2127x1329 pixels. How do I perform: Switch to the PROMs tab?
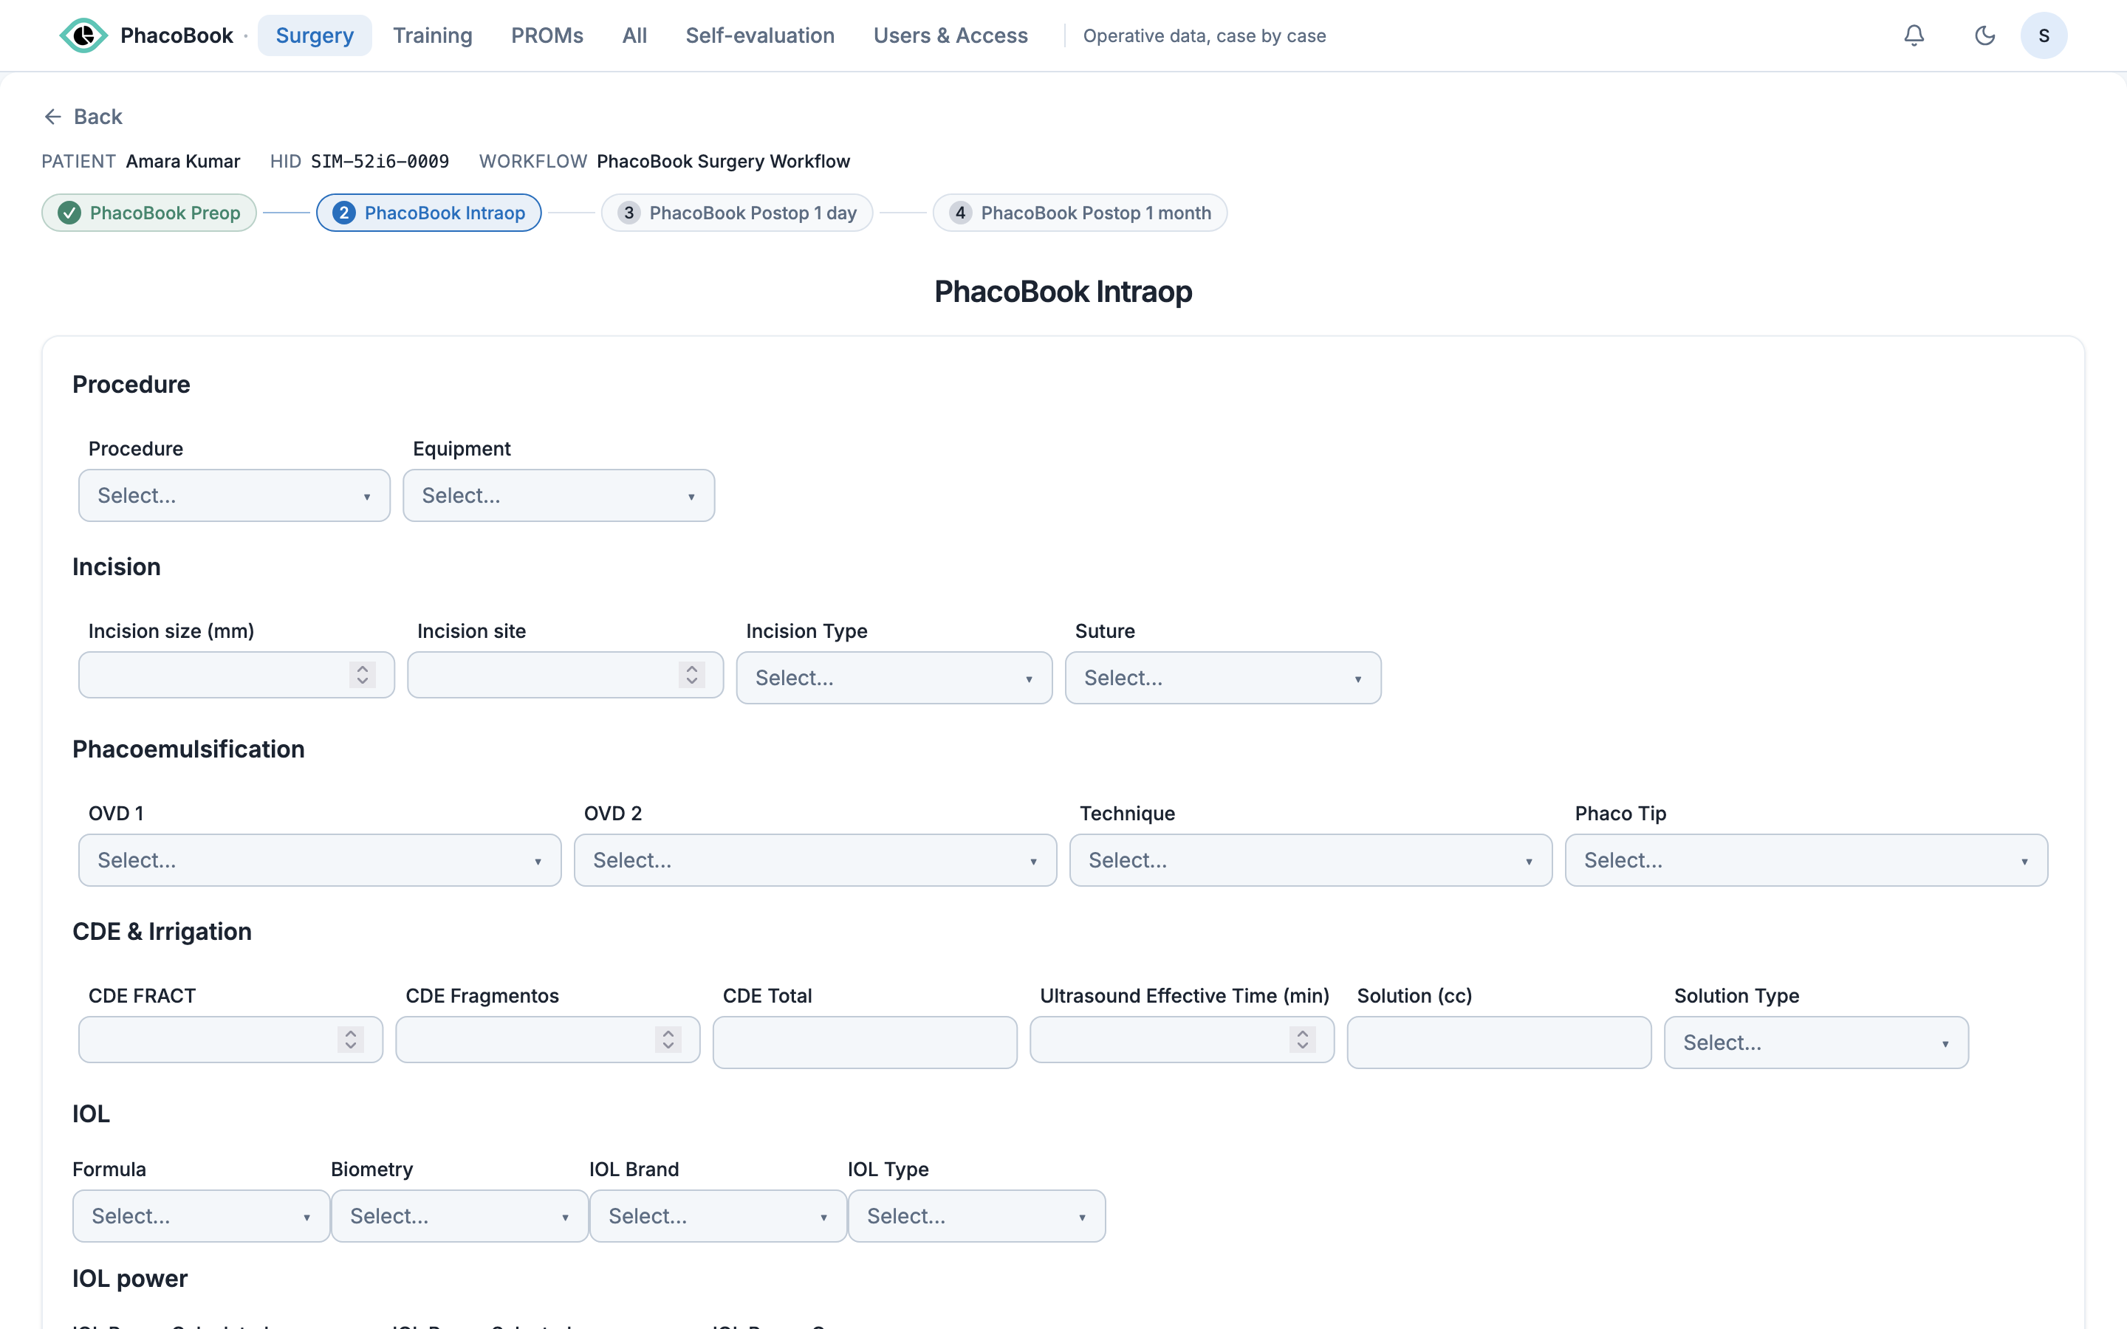pyautogui.click(x=547, y=35)
